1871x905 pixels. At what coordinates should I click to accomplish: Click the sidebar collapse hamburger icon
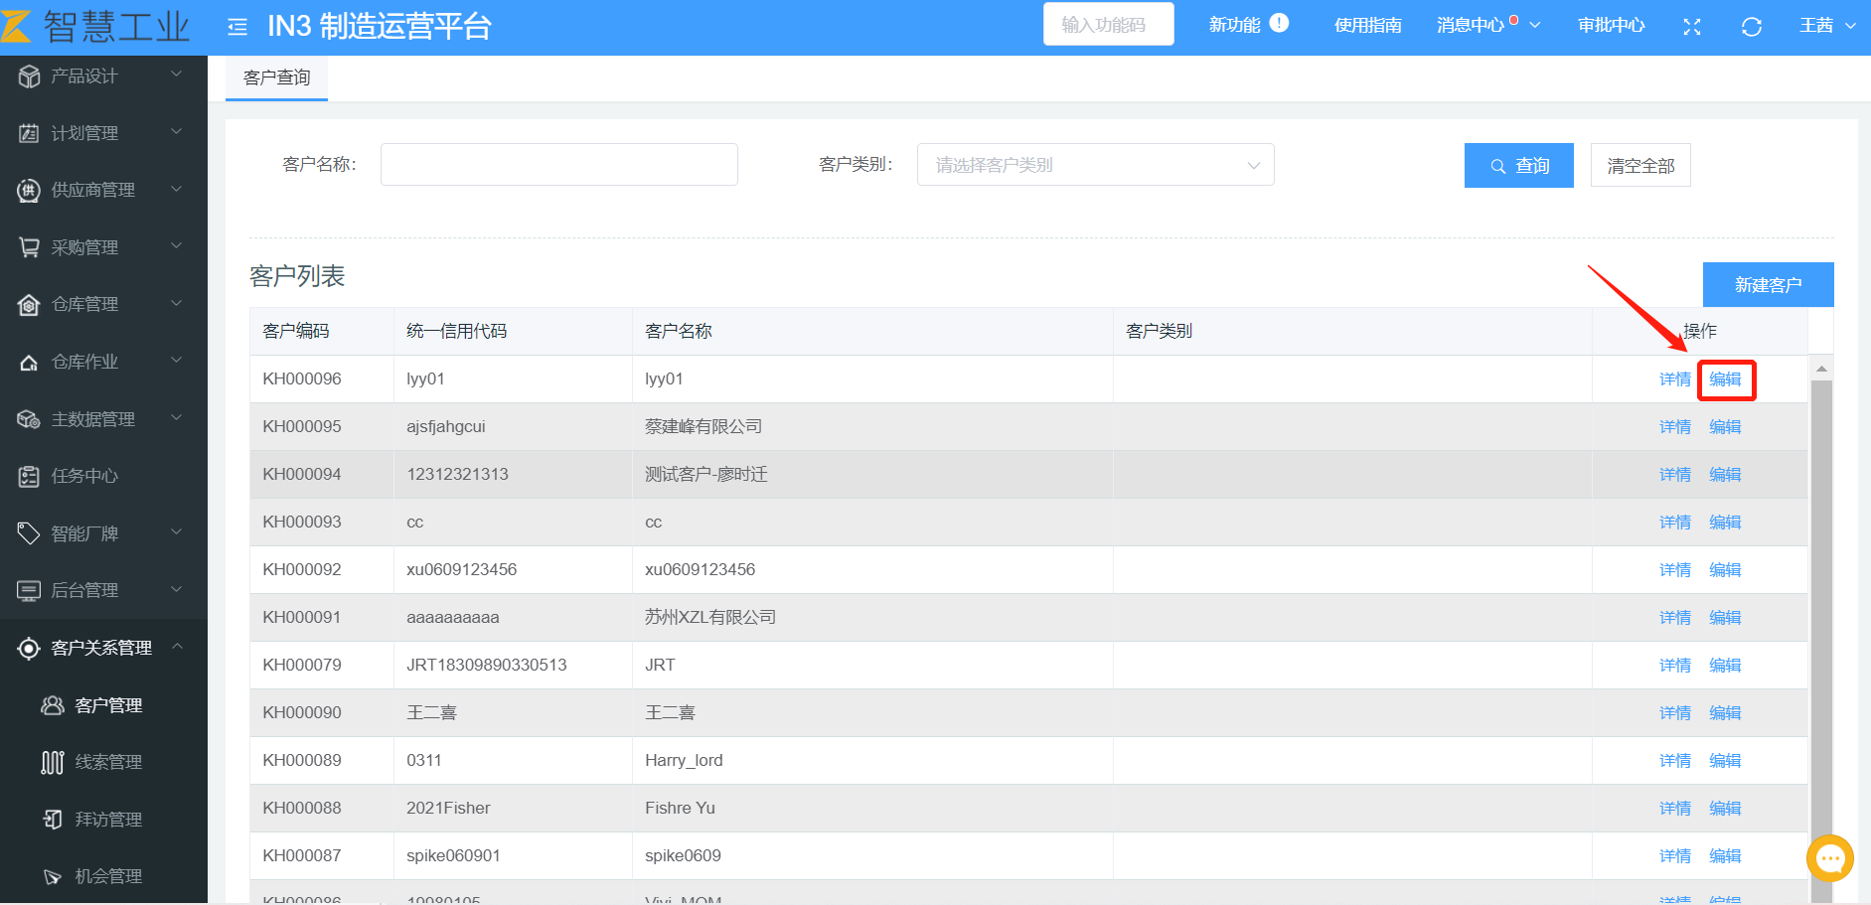coord(236,27)
